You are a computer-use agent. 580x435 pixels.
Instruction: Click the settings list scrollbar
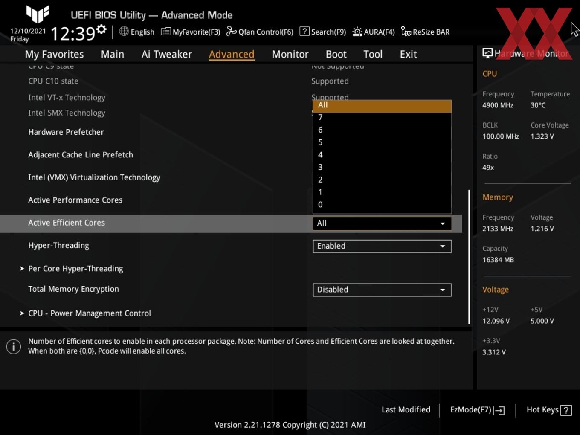pos(469,257)
